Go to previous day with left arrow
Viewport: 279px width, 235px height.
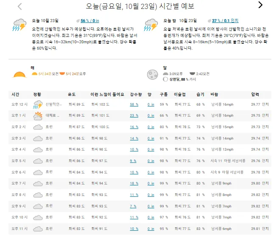(x=20, y=6)
